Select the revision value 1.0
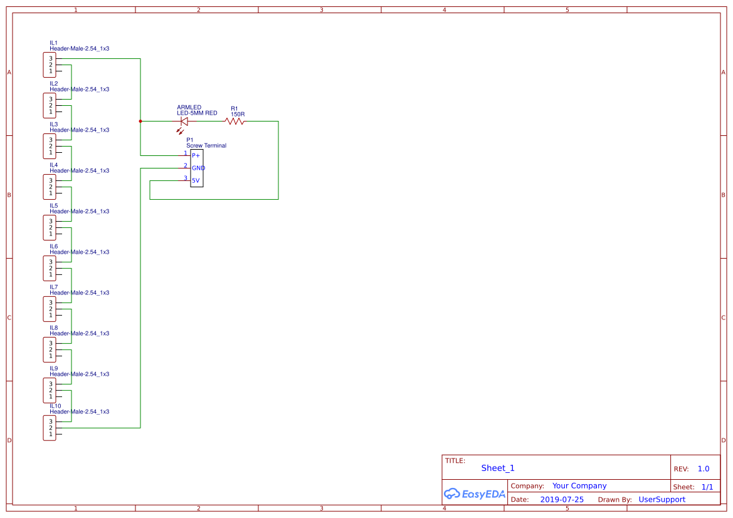The width and height of the screenshot is (733, 518). [x=703, y=469]
